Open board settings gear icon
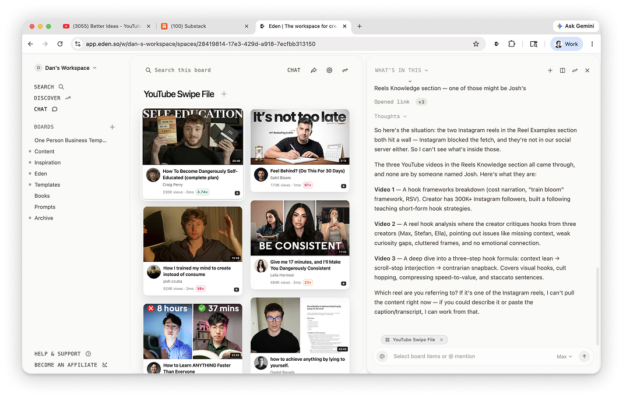 pos(329,70)
